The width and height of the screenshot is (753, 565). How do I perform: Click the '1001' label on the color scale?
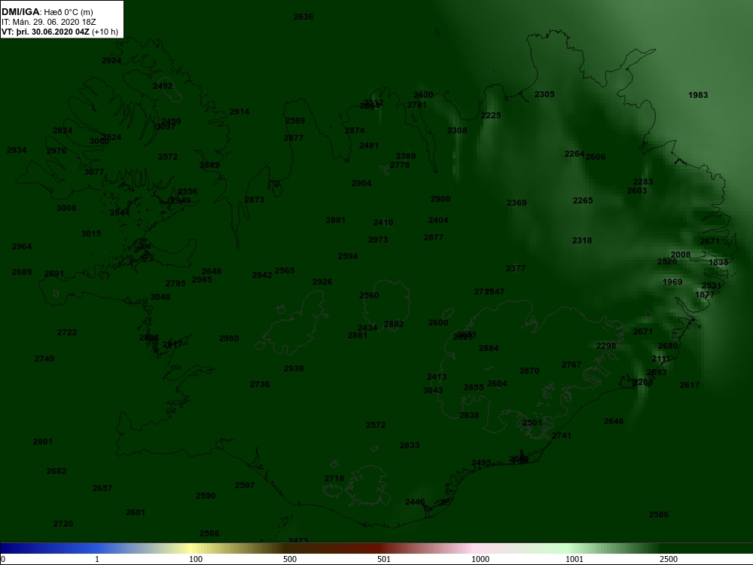[x=575, y=559]
